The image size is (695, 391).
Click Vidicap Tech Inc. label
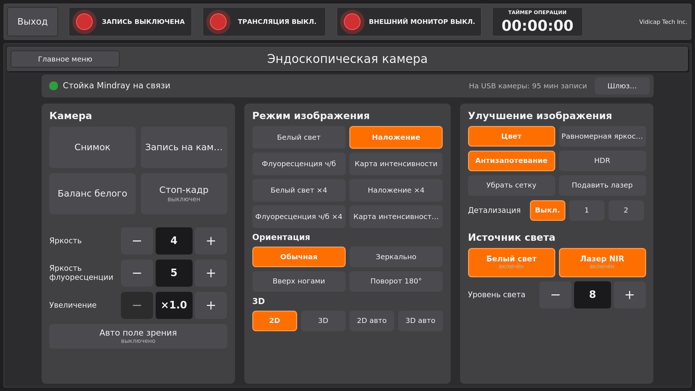pyautogui.click(x=663, y=22)
